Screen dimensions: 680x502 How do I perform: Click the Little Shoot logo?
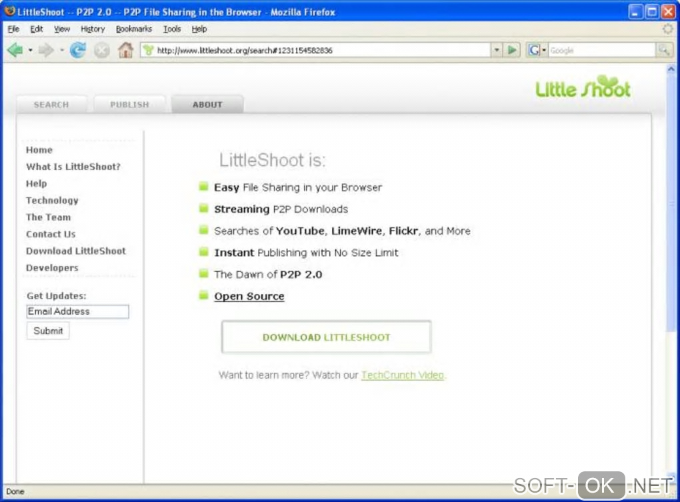coord(583,87)
